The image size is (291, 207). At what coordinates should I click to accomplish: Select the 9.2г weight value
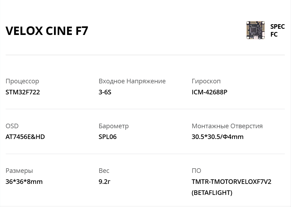pos(105,182)
